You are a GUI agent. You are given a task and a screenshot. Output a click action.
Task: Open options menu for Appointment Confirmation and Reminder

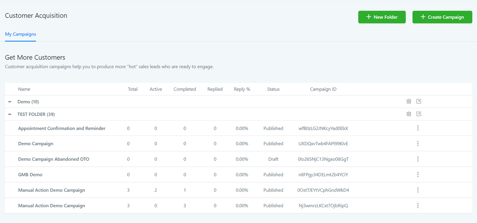click(418, 128)
